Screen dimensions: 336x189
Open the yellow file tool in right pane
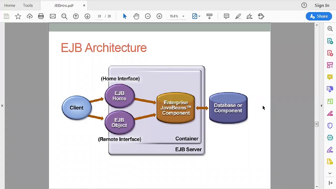[330, 162]
